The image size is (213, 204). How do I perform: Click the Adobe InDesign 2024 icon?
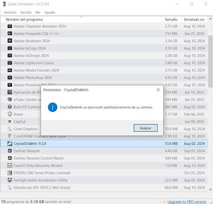10,56
